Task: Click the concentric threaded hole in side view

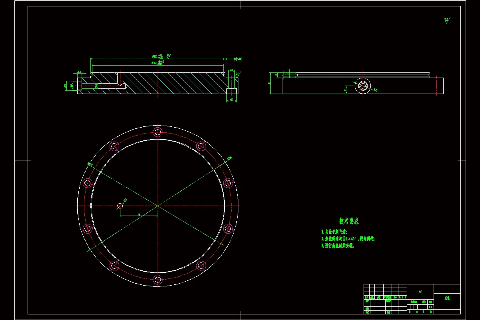Action: coord(363,86)
